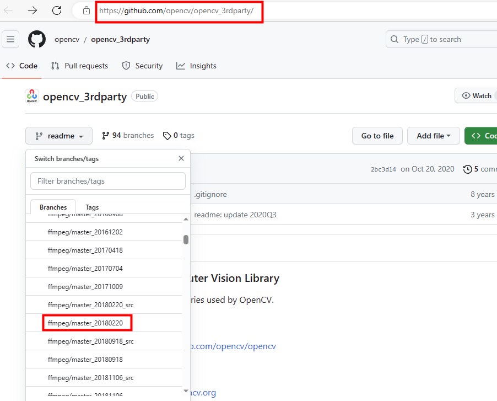Viewport: 497px width, 401px height.
Task: Close the Switch branches/tags popup
Action: pyautogui.click(x=181, y=158)
